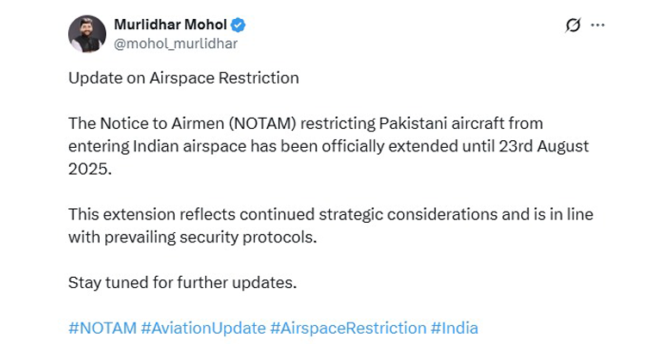Viewport: 646px width, 344px height.
Task: Click the paragraph about continued strategic considerations
Action: [x=331, y=225]
